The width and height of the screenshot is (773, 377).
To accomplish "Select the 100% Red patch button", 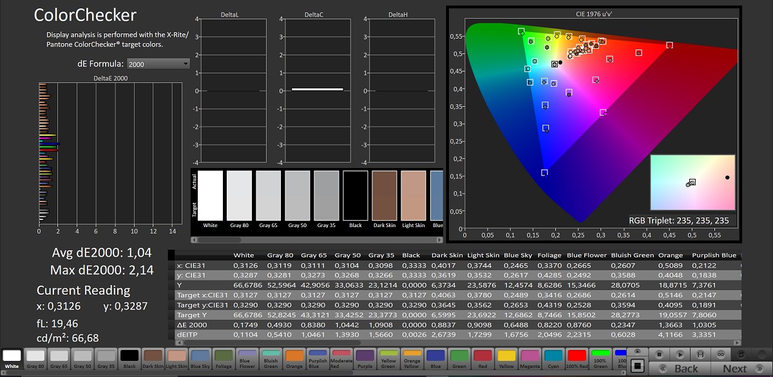I will [x=577, y=359].
